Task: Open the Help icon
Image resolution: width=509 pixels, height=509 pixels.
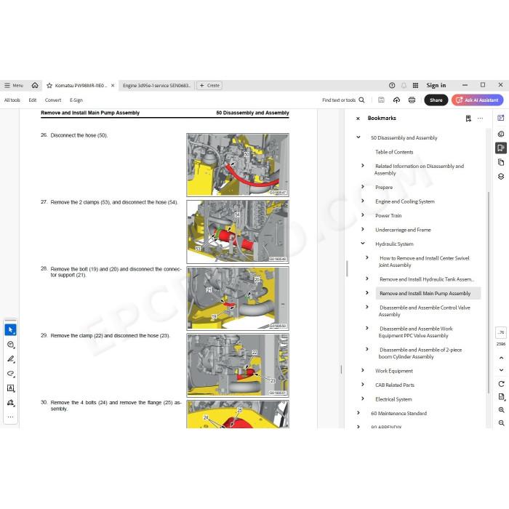Action: tap(392, 85)
